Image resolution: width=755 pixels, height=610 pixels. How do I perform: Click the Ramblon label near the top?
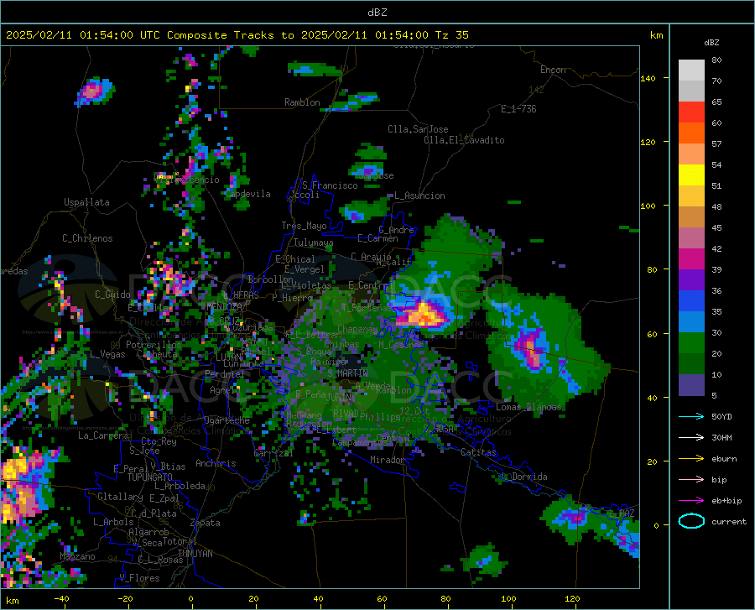tap(302, 102)
